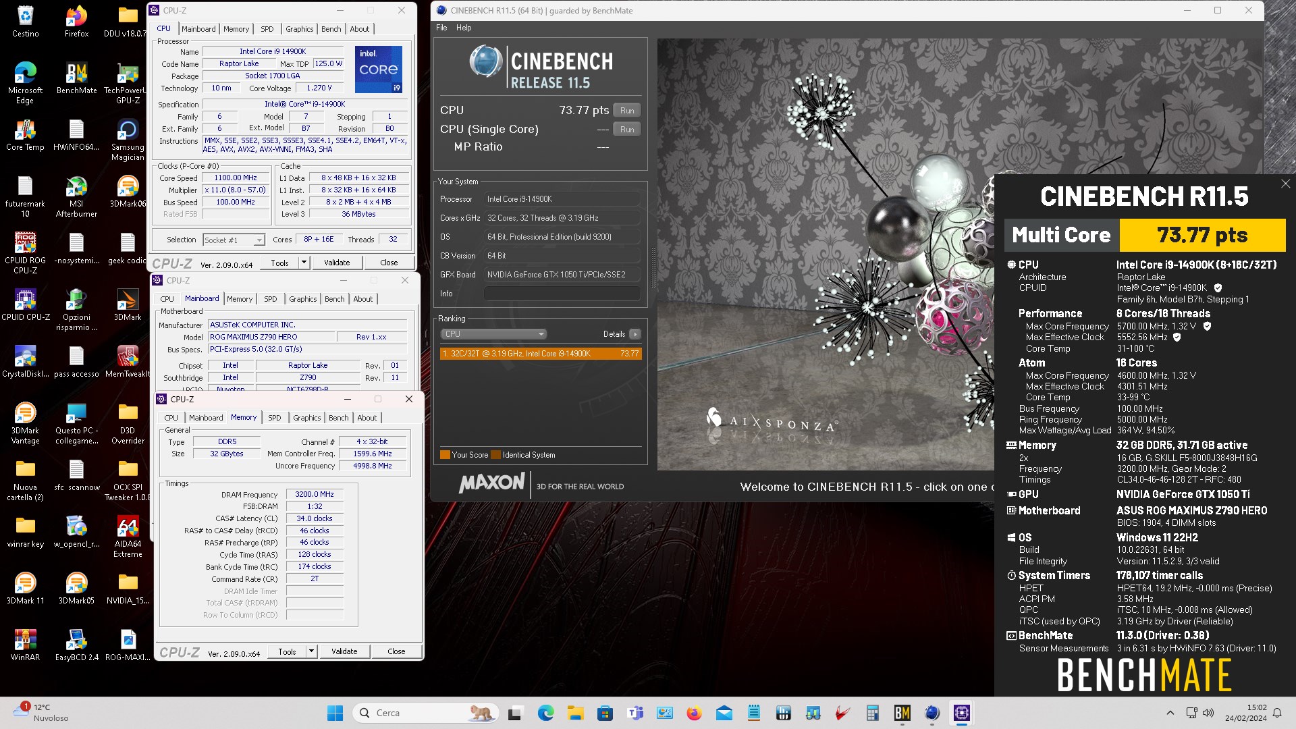Viewport: 1296px width, 729px height.
Task: Open the AIDA64 Extreme desktop icon
Action: [x=128, y=536]
